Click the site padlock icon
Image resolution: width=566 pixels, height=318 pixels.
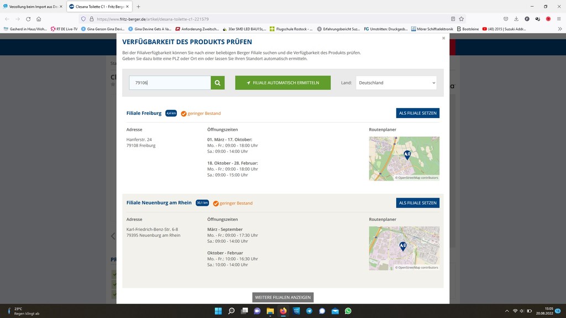click(x=92, y=19)
